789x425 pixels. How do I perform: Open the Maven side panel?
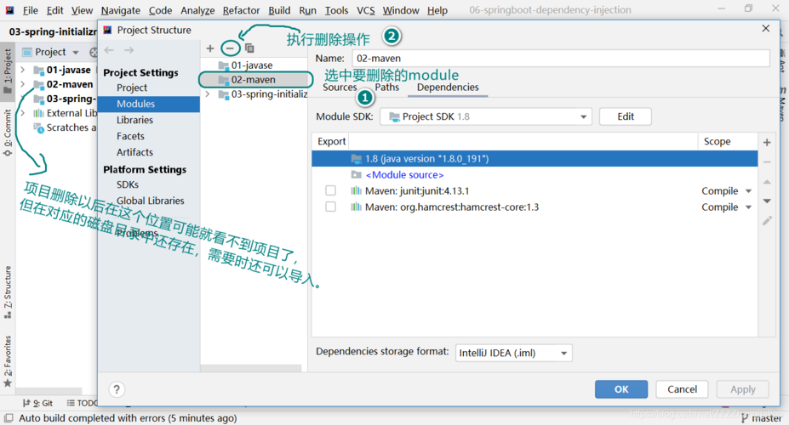(x=783, y=104)
